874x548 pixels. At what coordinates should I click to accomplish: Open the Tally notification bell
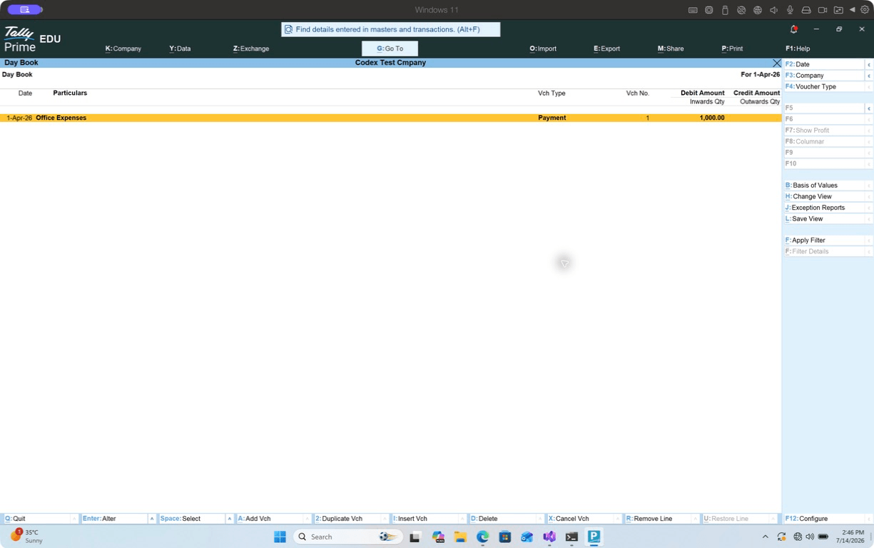[793, 29]
